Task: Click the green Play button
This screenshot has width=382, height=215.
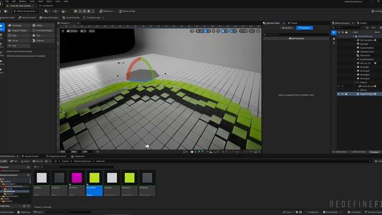Action: tap(76, 11)
